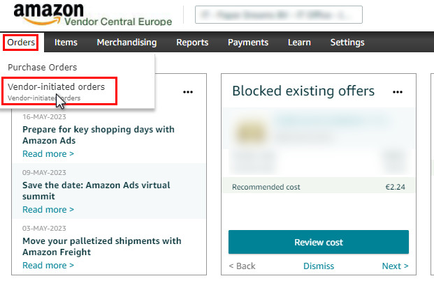Screen dimensions: 434x290
Task: Read more about Amazon Ads virtual summit
Action: click(x=48, y=209)
